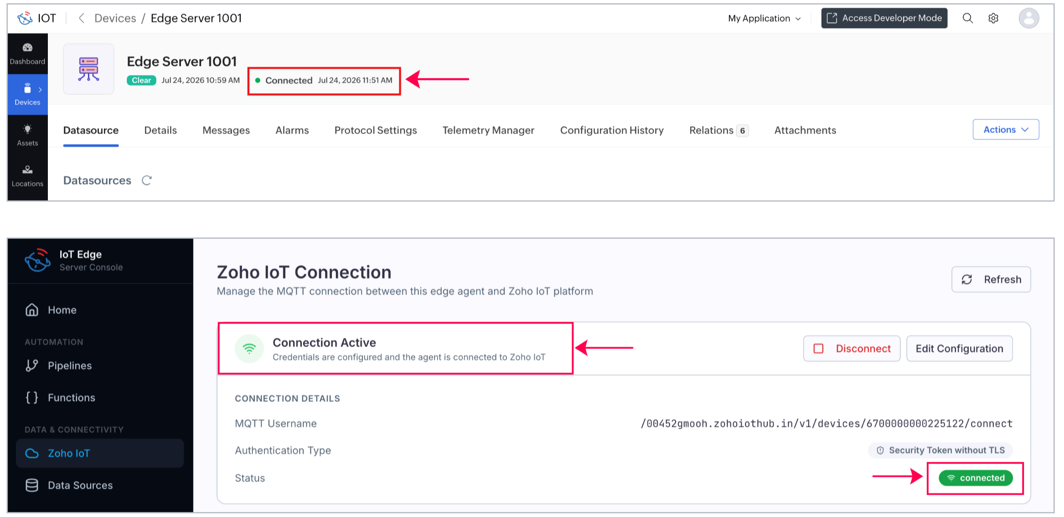This screenshot has width=1064, height=517.
Task: Click Edit Configuration button
Action: tap(960, 349)
